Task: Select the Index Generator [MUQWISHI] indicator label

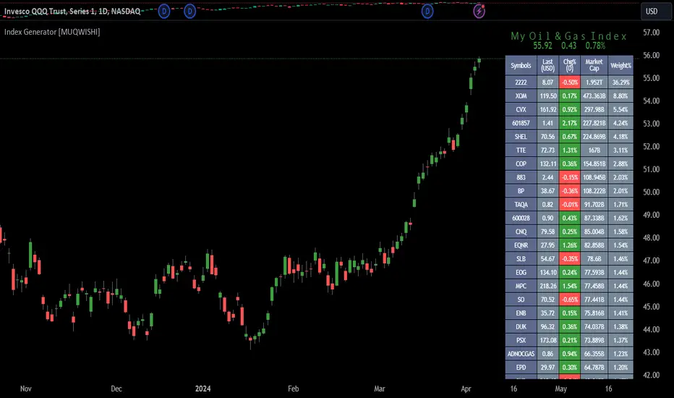Action: tap(52, 32)
